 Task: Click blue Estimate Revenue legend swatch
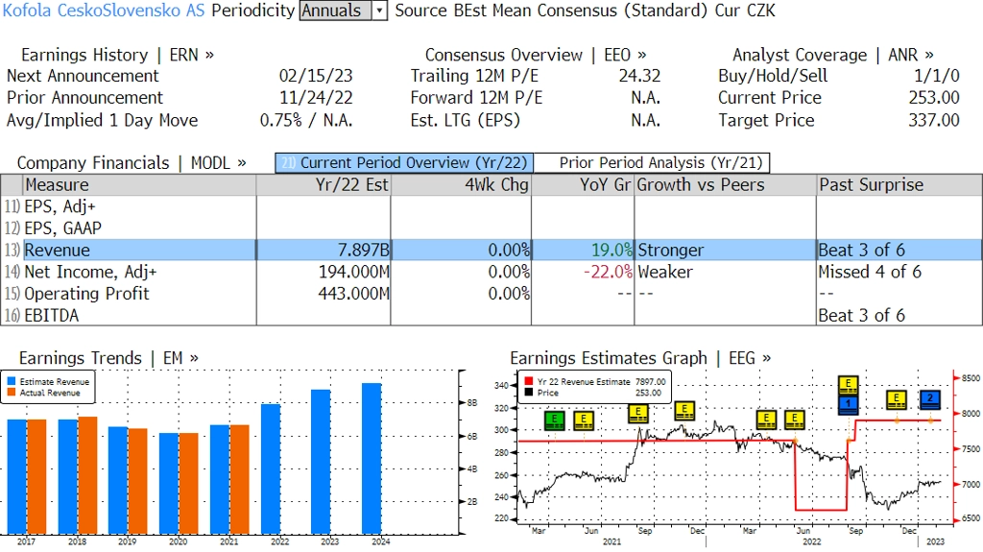[x=12, y=381]
